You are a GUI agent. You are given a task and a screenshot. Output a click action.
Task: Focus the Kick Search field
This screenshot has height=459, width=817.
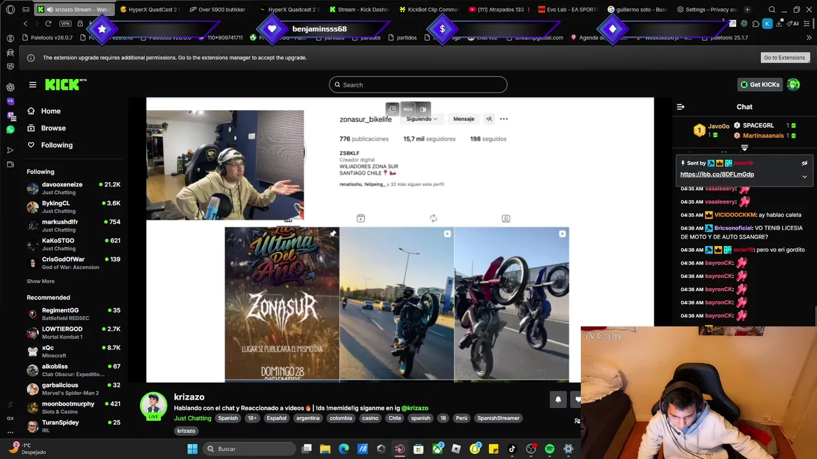coord(418,85)
